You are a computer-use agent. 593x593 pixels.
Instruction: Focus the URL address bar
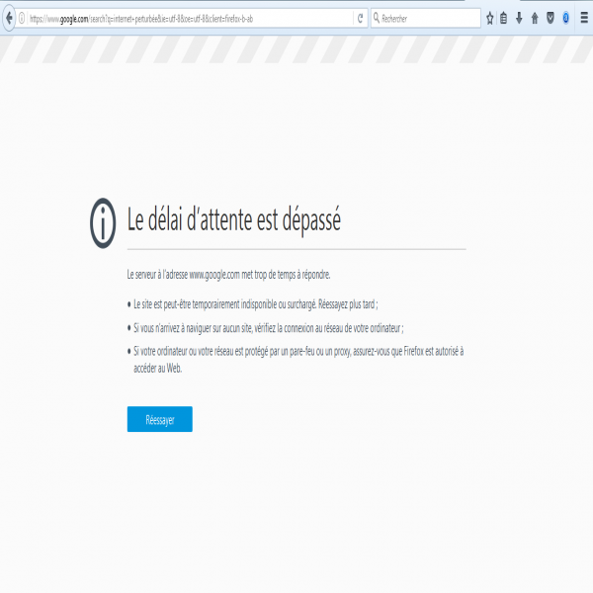pos(189,19)
